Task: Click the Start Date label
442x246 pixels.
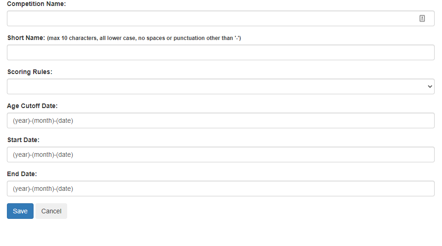Action: click(23, 140)
